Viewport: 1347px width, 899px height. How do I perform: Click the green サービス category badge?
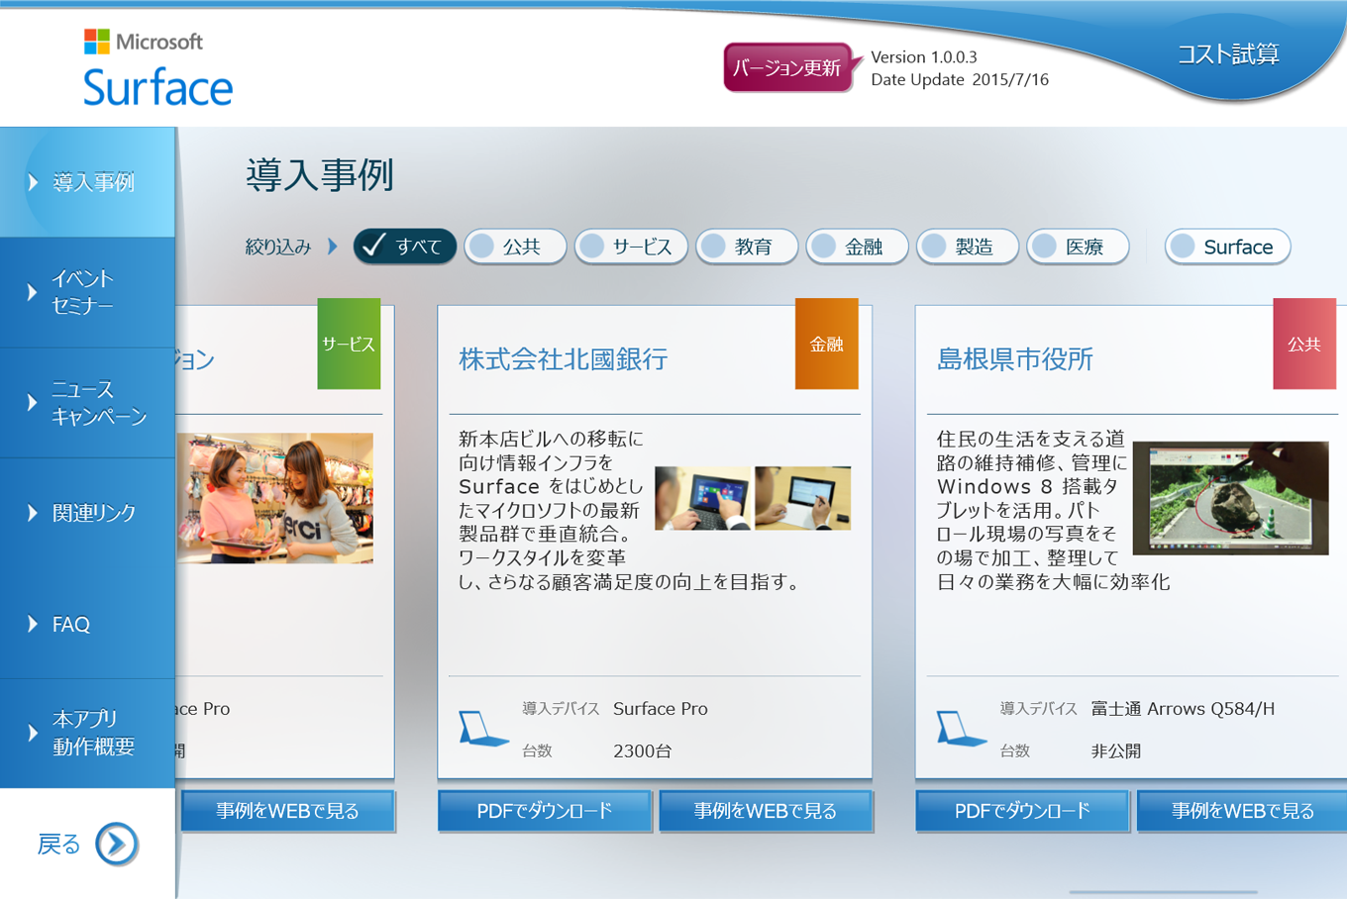pyautogui.click(x=349, y=344)
